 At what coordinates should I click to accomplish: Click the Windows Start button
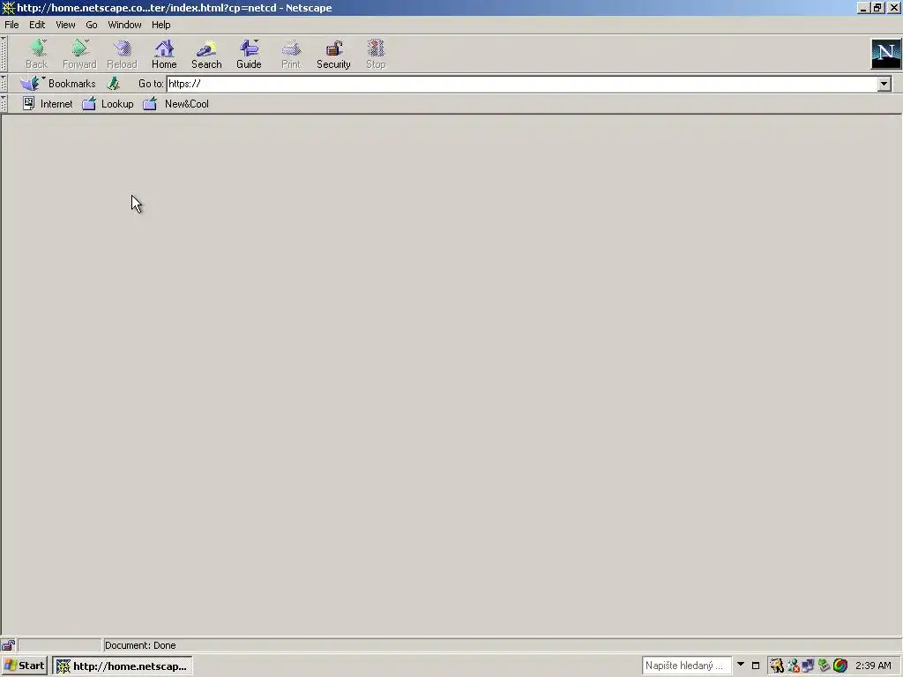(x=24, y=666)
